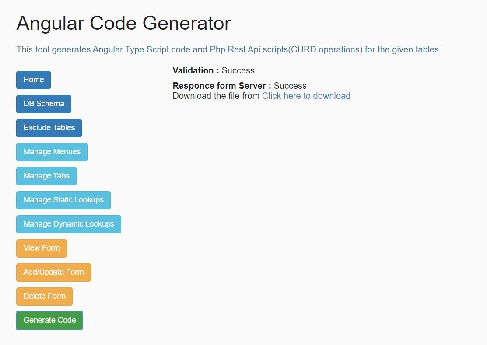
Task: Open Manage Tabs
Action: pyautogui.click(x=46, y=176)
